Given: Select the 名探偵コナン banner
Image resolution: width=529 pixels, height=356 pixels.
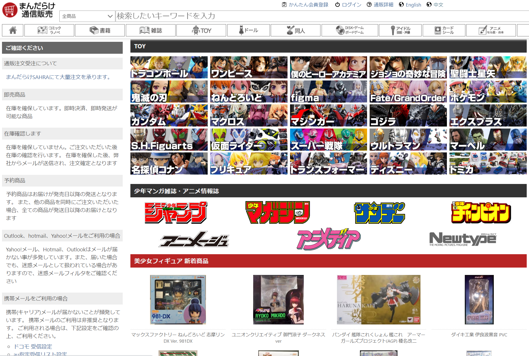Looking at the screenshot, I should tap(169, 163).
